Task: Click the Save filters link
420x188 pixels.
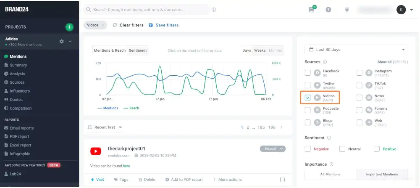Action: 164,25
